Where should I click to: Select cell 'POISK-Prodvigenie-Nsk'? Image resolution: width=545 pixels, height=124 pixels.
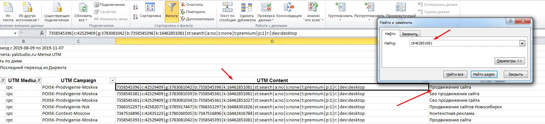point(79,107)
